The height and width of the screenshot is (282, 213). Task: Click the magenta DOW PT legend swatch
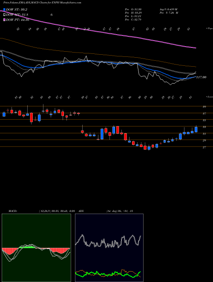click(4, 20)
